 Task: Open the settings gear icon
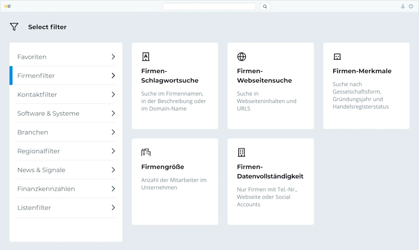pyautogui.click(x=411, y=6)
